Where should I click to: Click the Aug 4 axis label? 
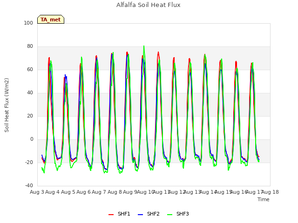[53, 192]
